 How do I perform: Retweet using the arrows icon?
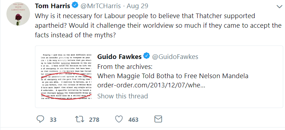[x=80, y=119]
